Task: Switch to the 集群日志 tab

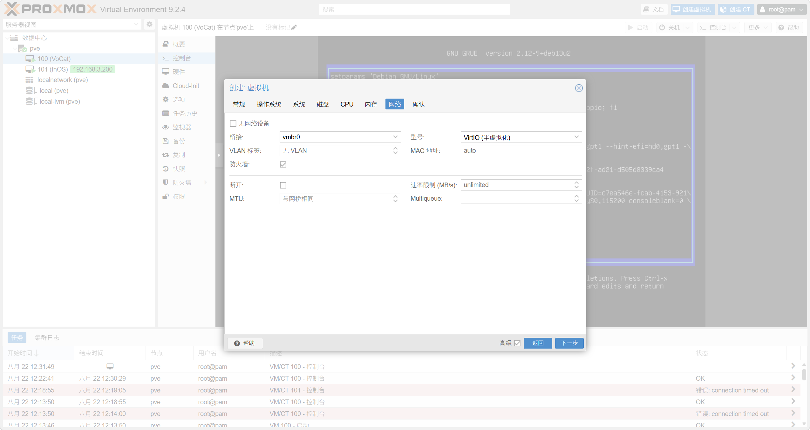Action: 47,338
